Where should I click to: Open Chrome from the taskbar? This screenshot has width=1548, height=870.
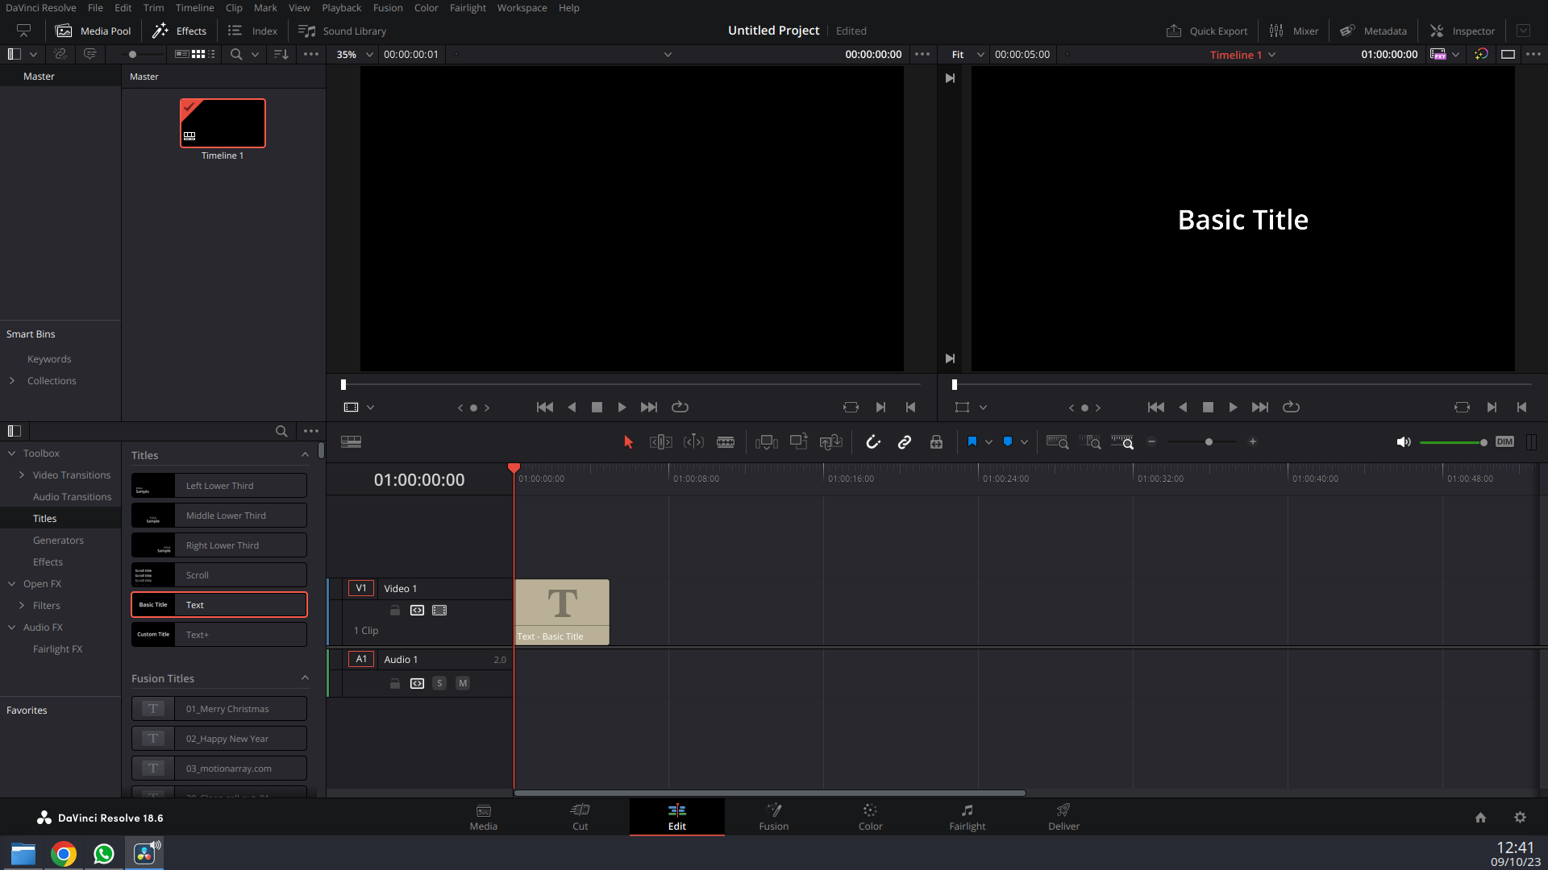click(x=64, y=854)
